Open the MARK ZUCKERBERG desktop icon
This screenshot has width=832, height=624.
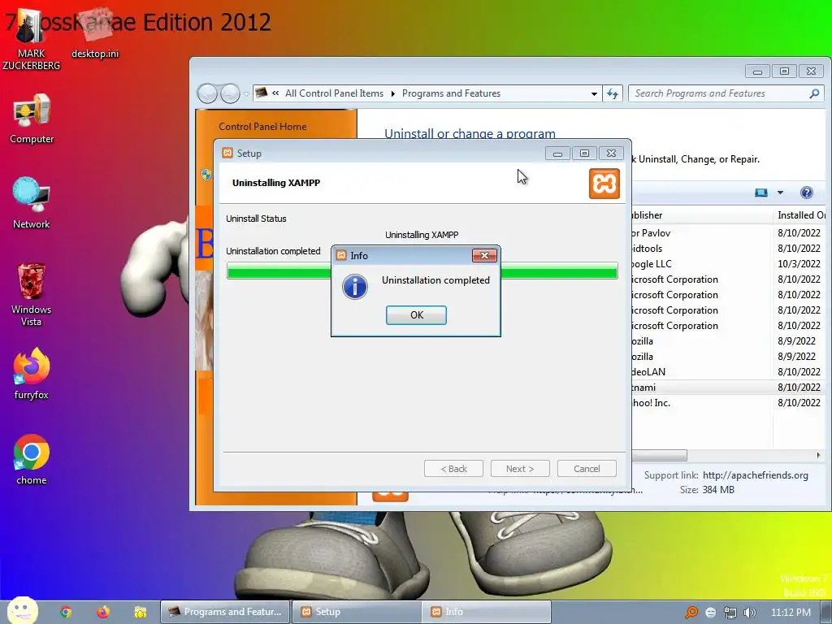point(31,40)
